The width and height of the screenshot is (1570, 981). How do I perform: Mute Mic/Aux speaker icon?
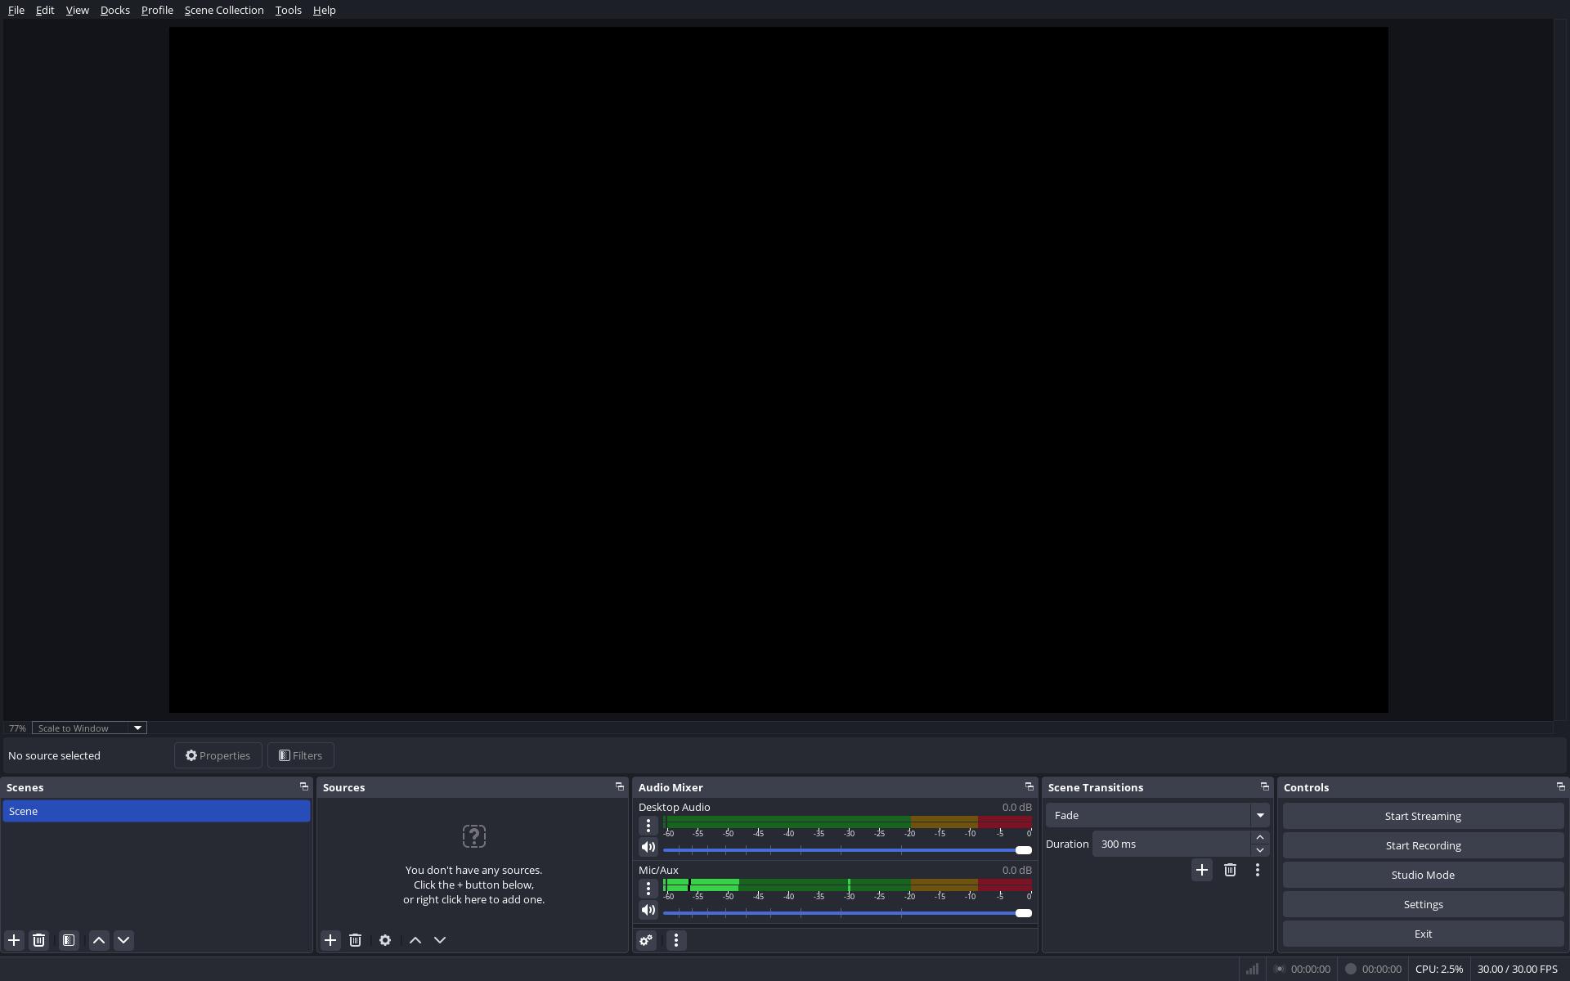pos(648,910)
